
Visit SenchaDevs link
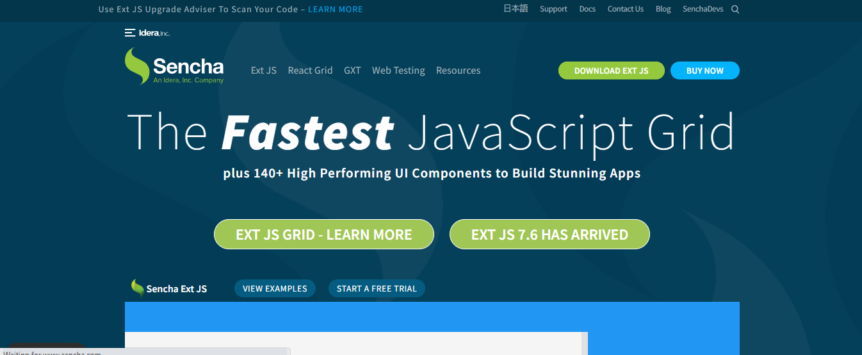coord(703,9)
